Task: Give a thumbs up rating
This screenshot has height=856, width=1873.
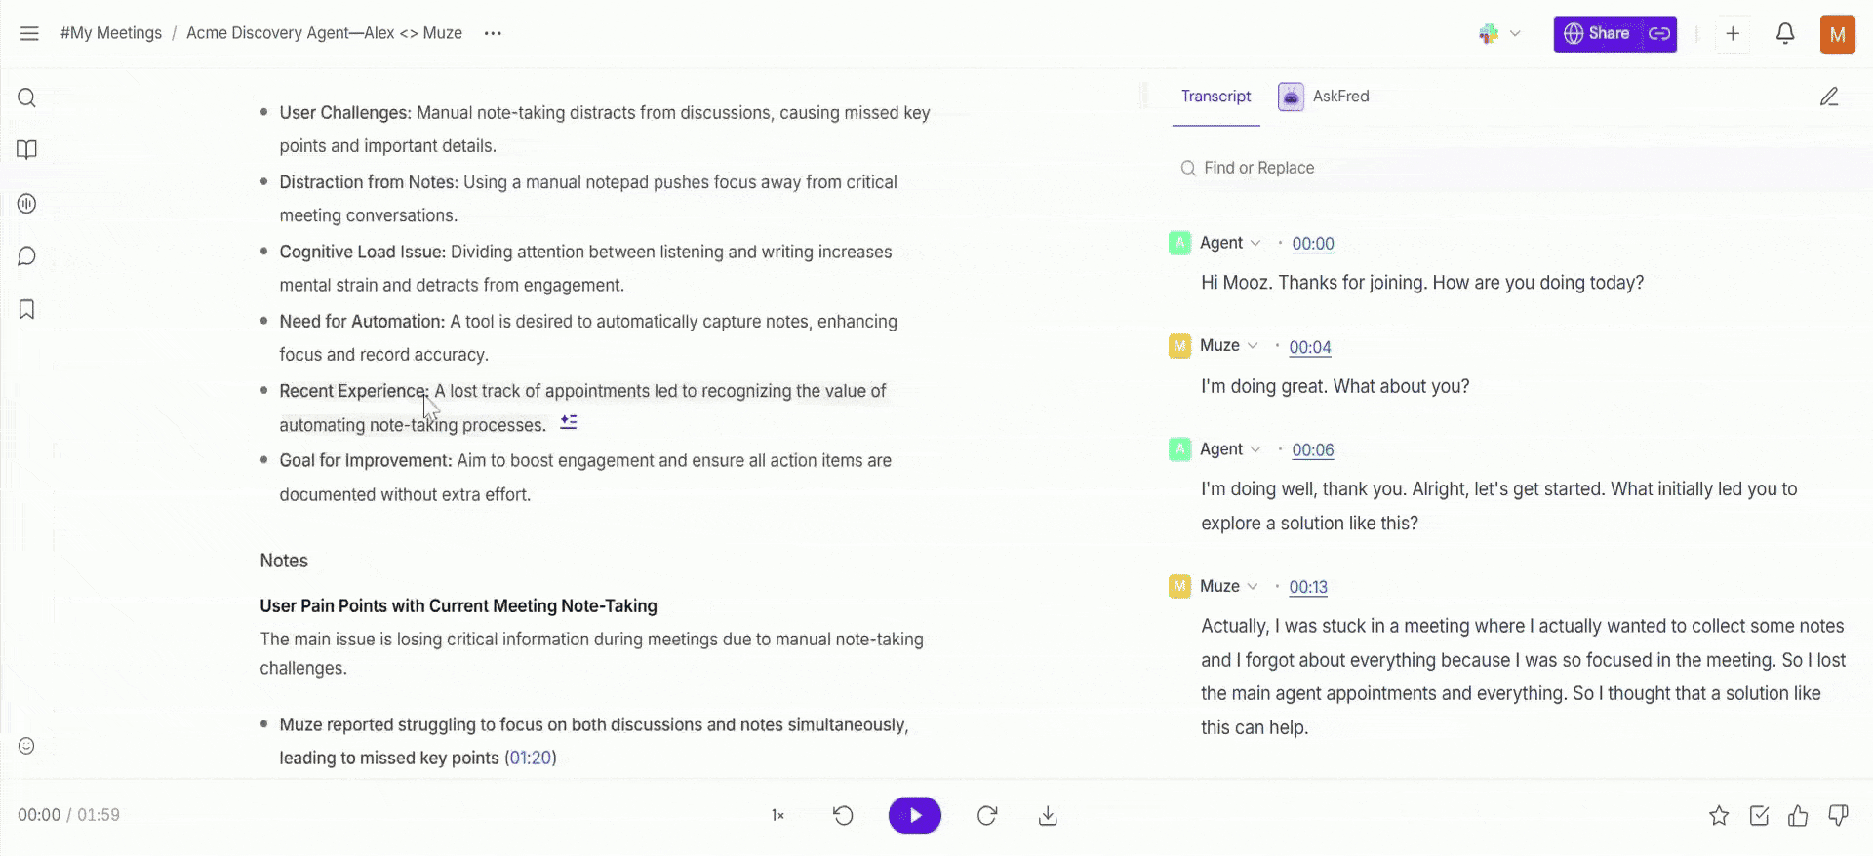Action: [x=1798, y=816]
